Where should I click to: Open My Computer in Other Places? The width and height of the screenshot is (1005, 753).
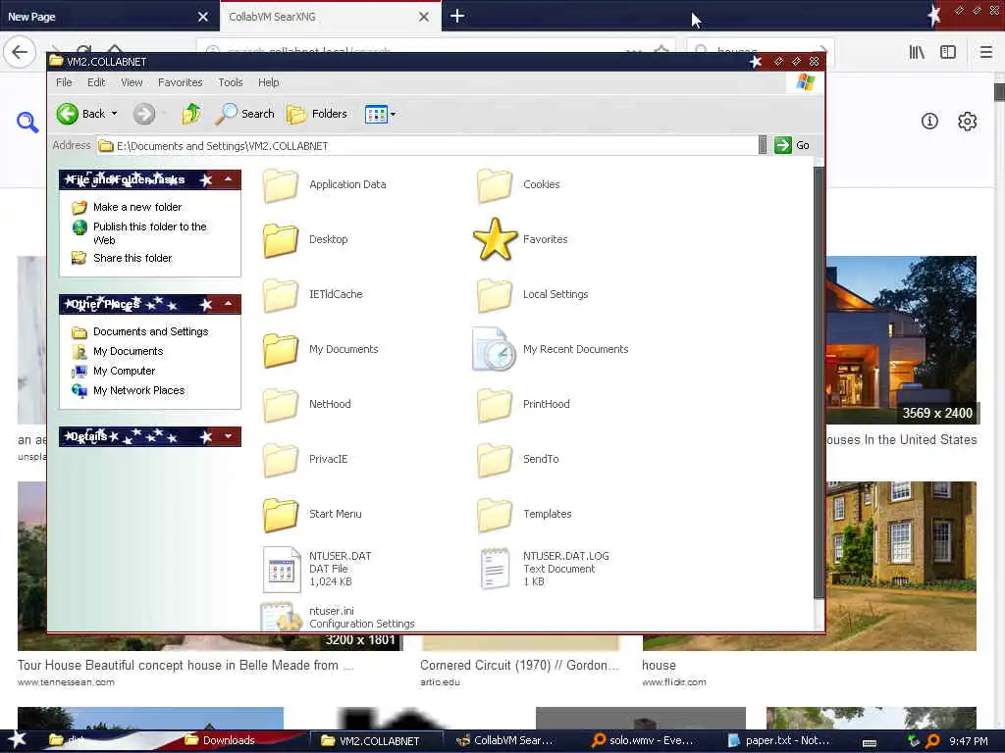125,371
